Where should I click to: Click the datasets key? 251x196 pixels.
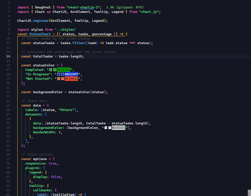[x=33, y=114]
